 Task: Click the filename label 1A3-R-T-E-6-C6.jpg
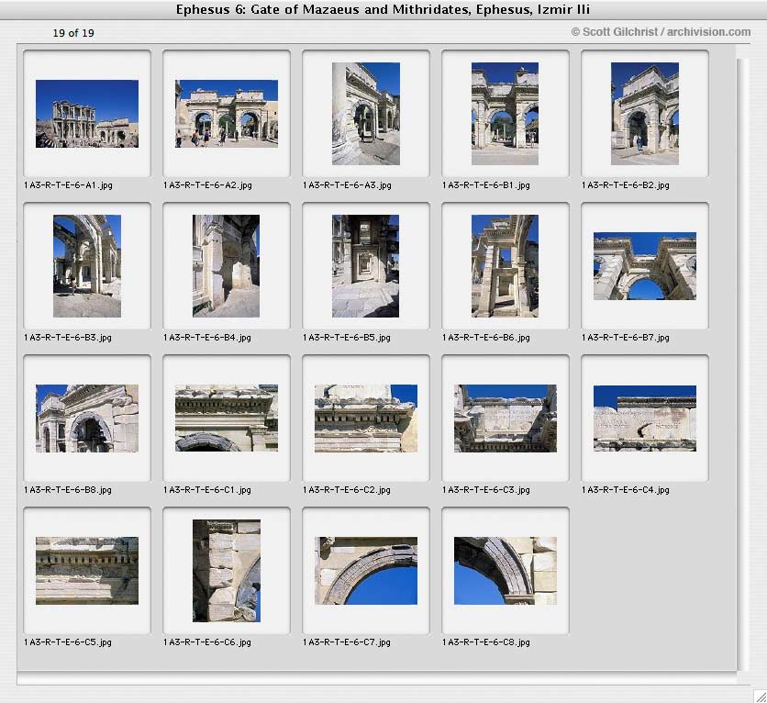point(207,642)
